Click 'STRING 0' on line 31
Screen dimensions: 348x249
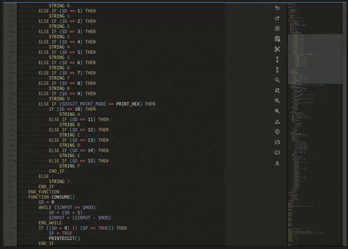click(x=59, y=6)
